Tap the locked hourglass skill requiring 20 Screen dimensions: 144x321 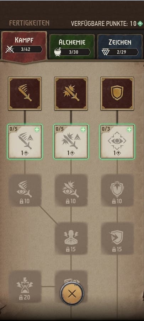tap(25, 287)
